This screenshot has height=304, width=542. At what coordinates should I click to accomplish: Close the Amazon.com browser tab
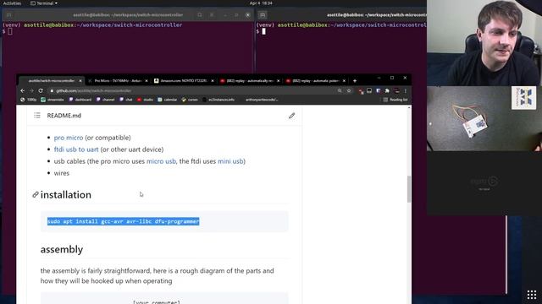point(213,81)
